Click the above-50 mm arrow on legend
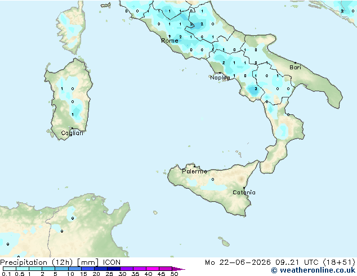This screenshot has height=276, width=357. [179, 269]
